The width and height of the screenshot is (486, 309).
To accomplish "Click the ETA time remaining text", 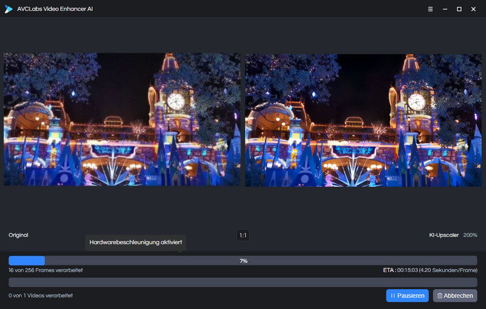I will pyautogui.click(x=430, y=270).
